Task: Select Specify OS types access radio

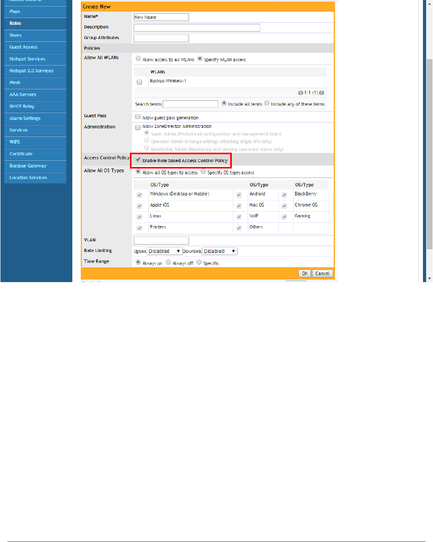Action: coord(203,172)
